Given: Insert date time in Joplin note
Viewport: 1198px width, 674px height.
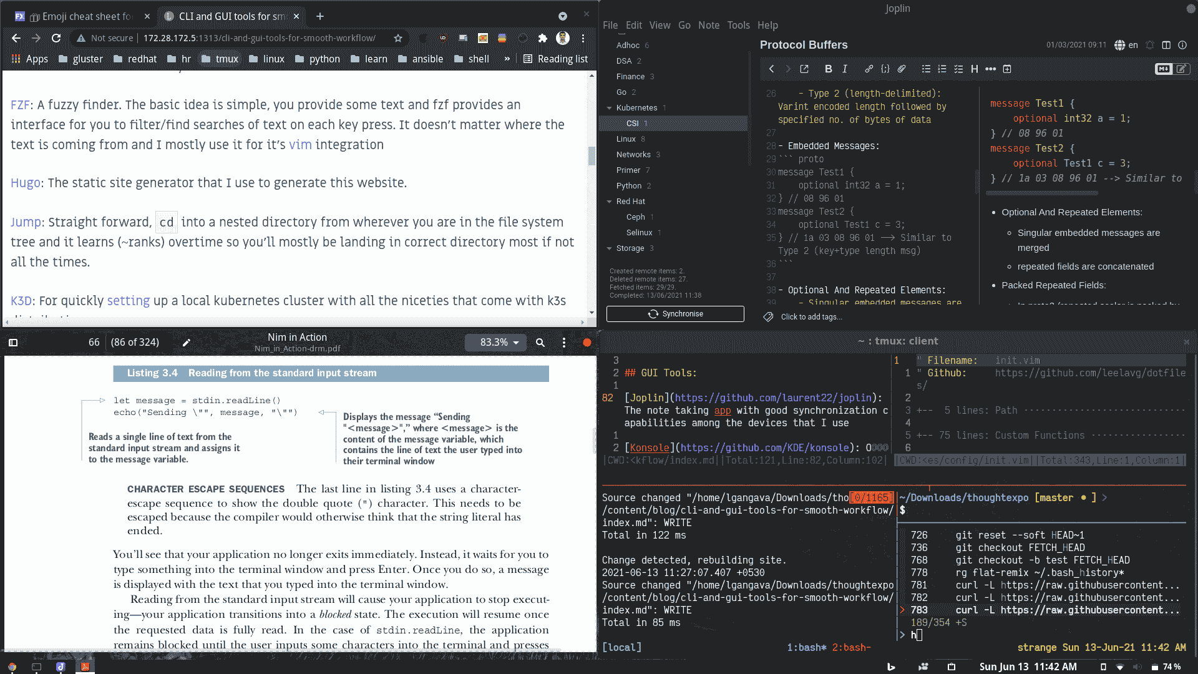Looking at the screenshot, I should 1007,69.
